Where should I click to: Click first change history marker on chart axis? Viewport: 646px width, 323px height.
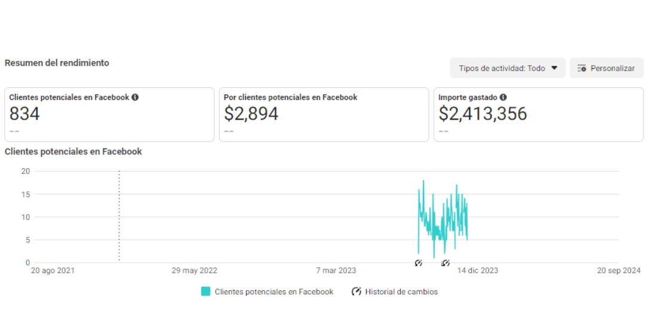tap(419, 263)
